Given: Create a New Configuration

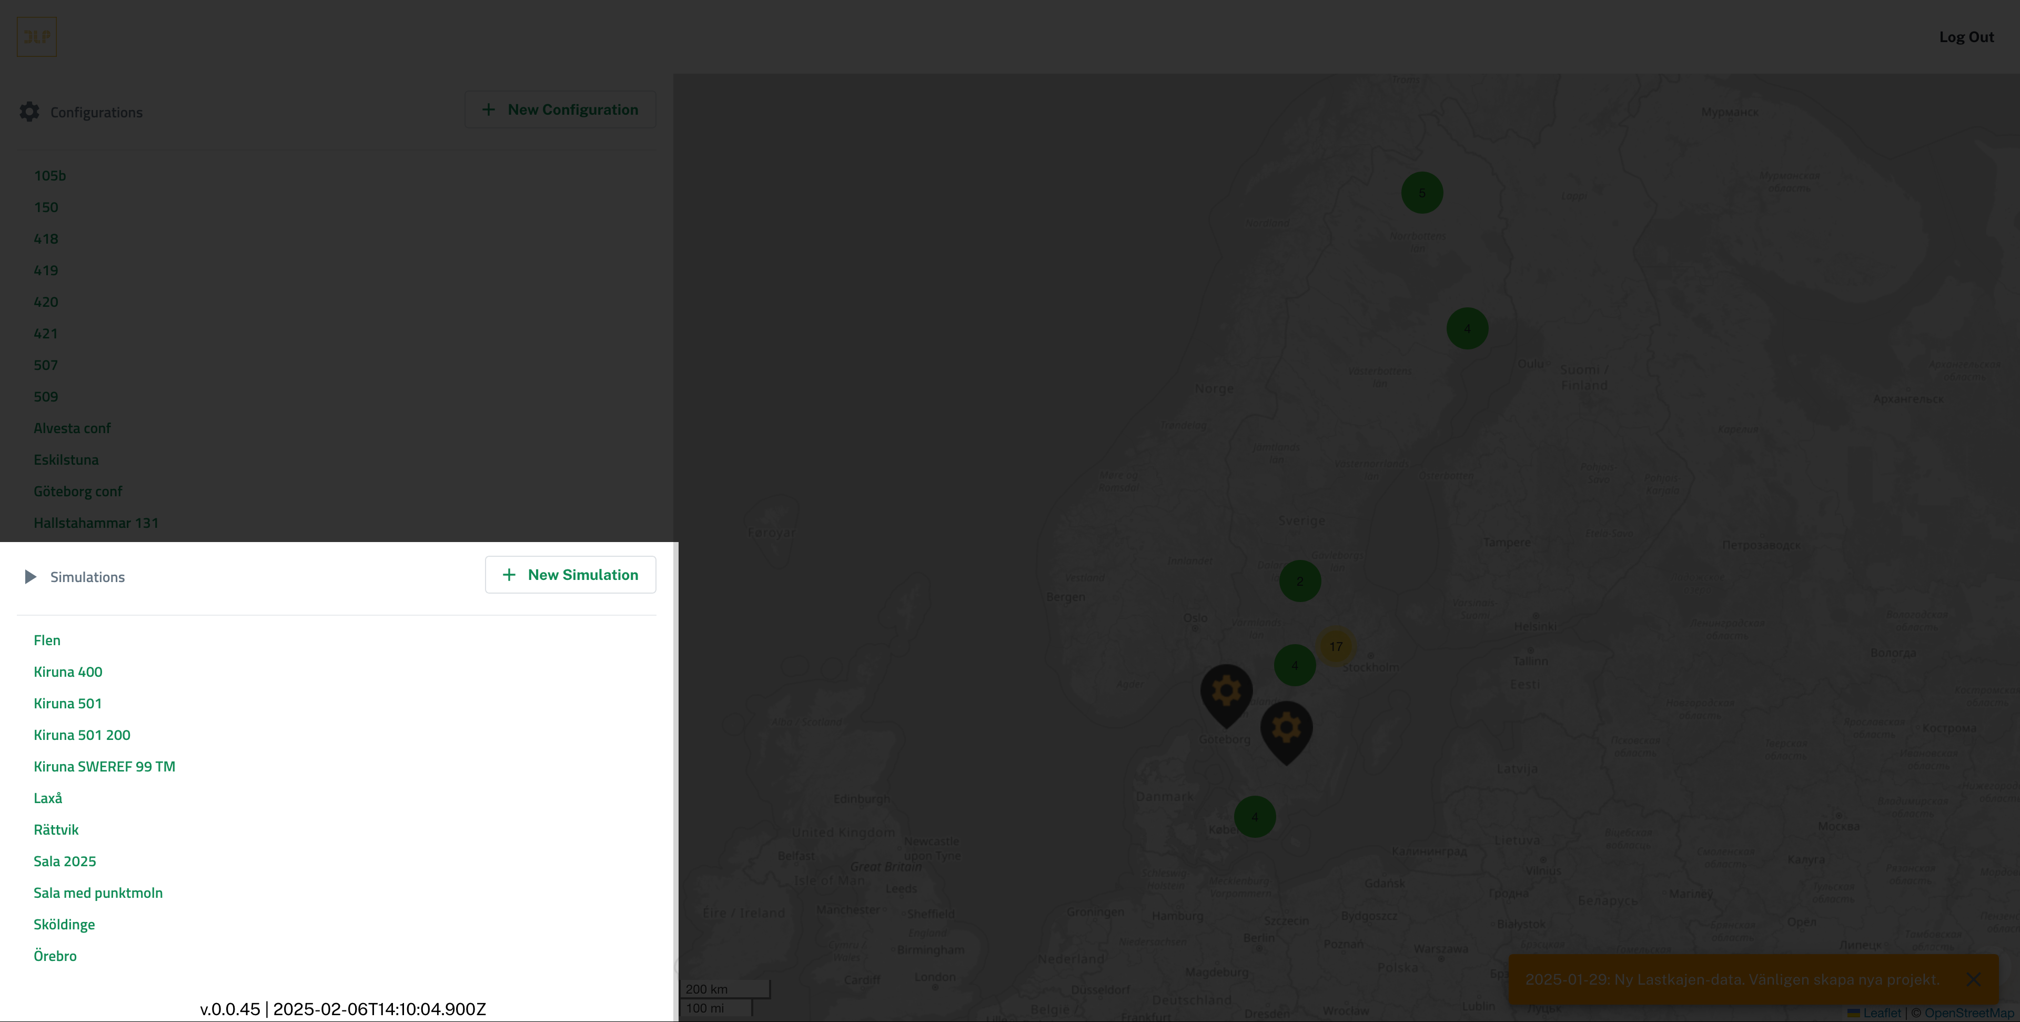Looking at the screenshot, I should (560, 109).
